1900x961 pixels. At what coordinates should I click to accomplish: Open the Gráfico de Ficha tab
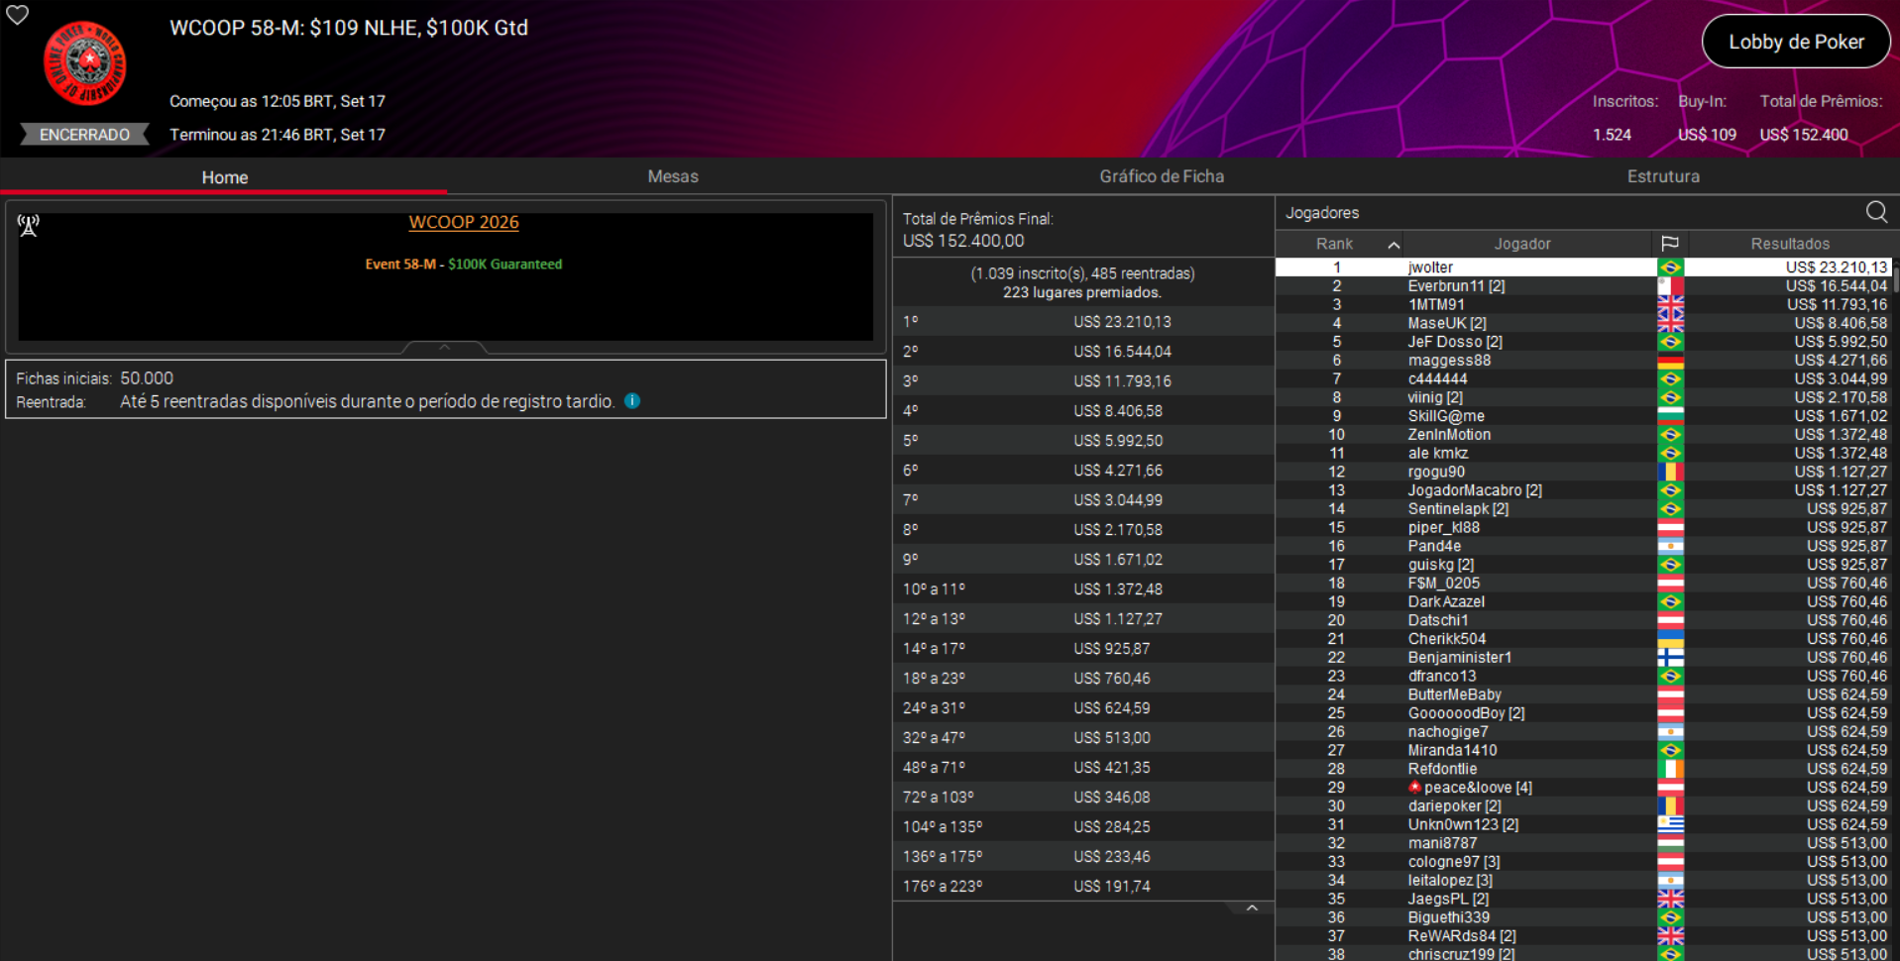pyautogui.click(x=1162, y=176)
